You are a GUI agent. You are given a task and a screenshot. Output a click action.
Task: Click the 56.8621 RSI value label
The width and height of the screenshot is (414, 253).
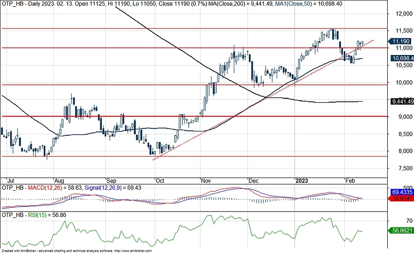(401, 230)
